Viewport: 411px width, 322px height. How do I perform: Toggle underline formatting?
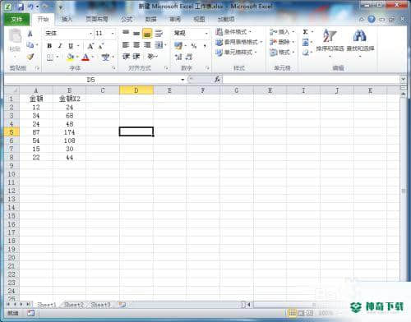click(x=71, y=46)
